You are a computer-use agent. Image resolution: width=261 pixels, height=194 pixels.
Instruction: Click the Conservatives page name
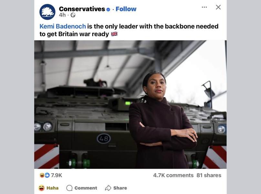[82, 9]
